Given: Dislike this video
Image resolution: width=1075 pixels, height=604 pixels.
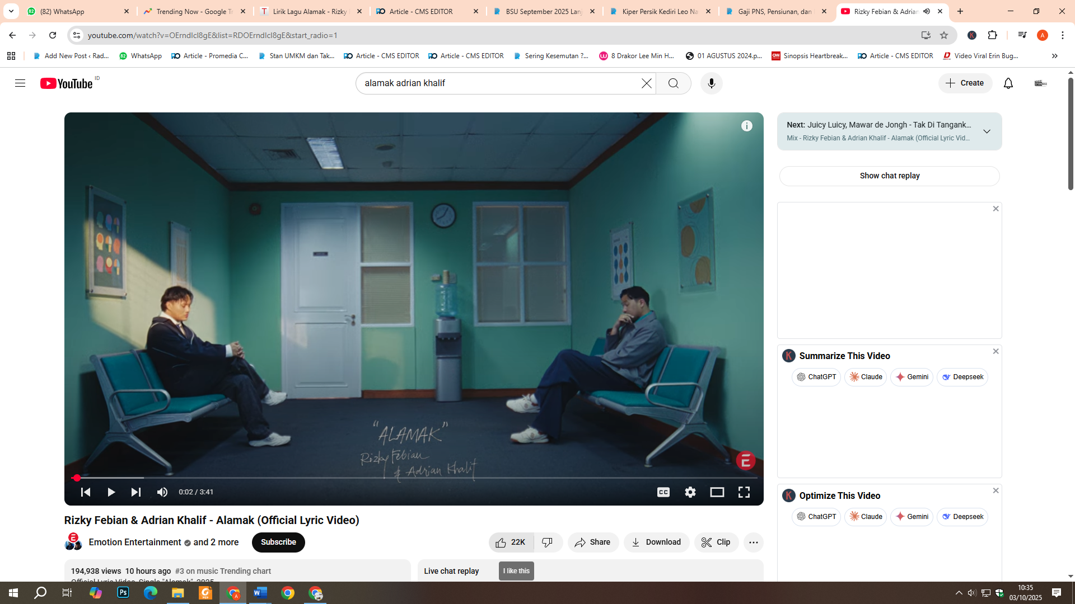Looking at the screenshot, I should pyautogui.click(x=548, y=542).
